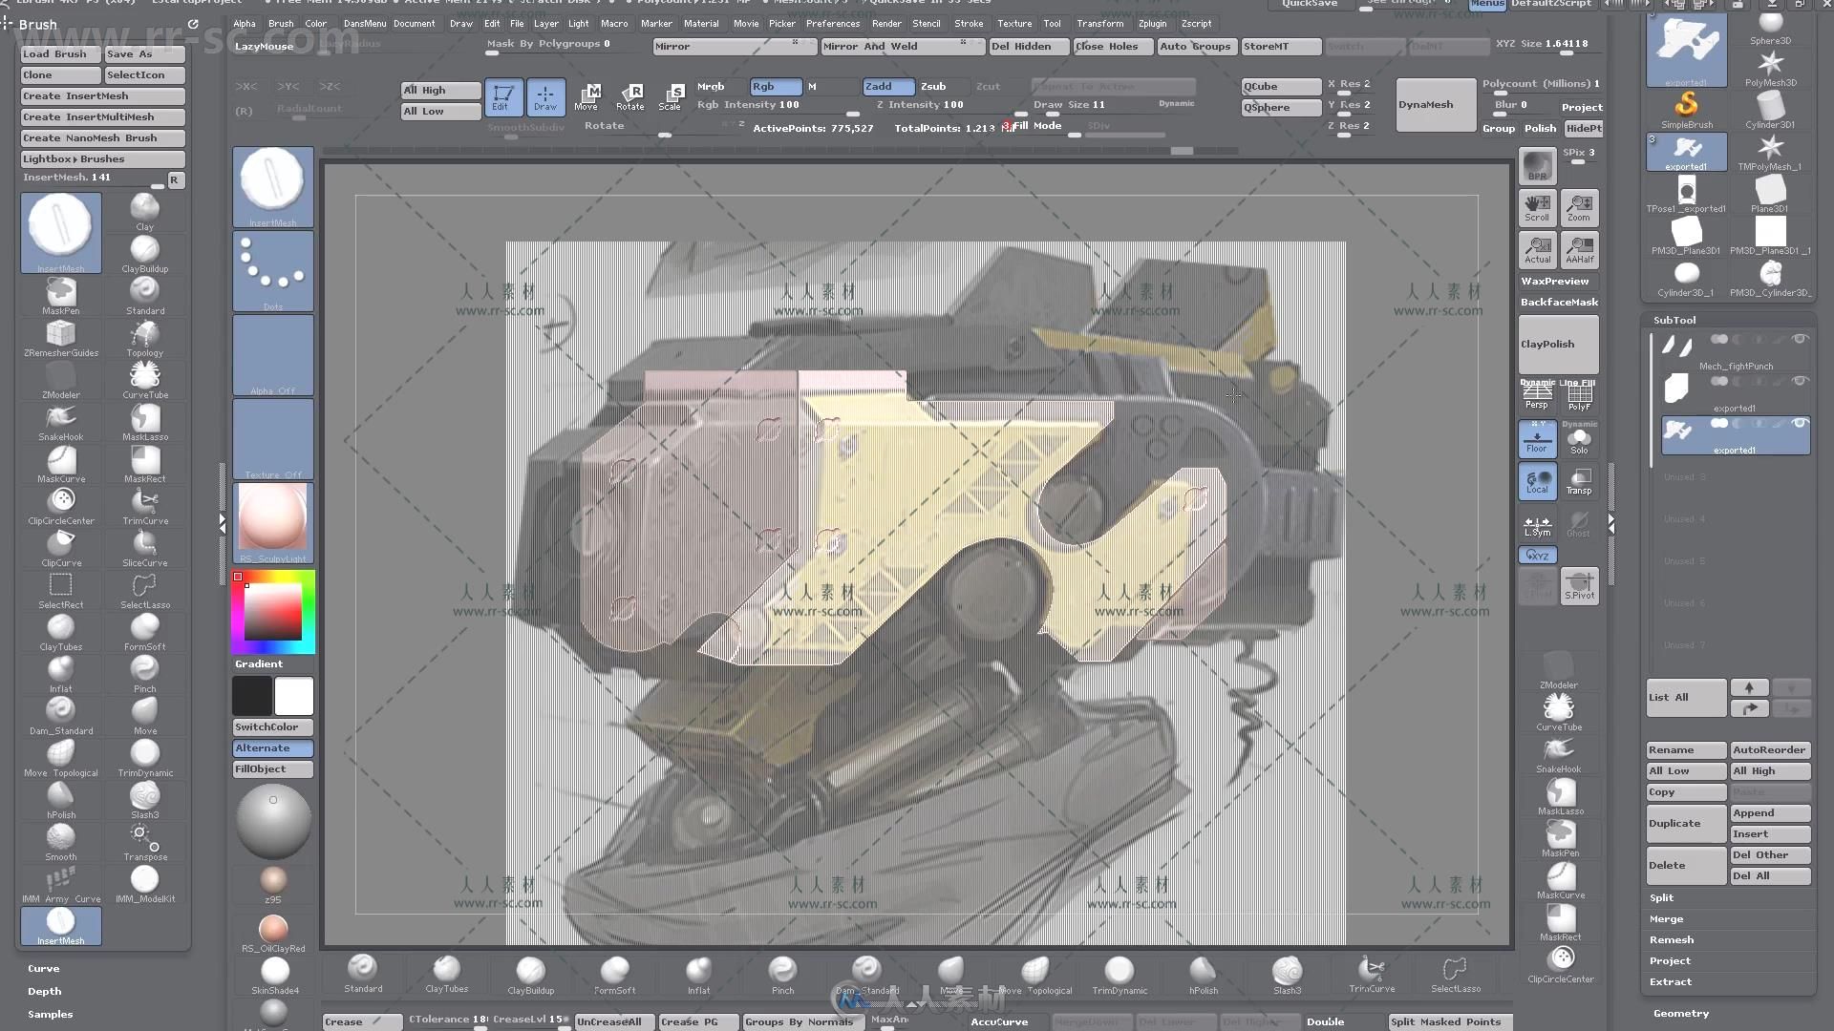Click the Draw mode icon
The image size is (1834, 1031).
(545, 96)
